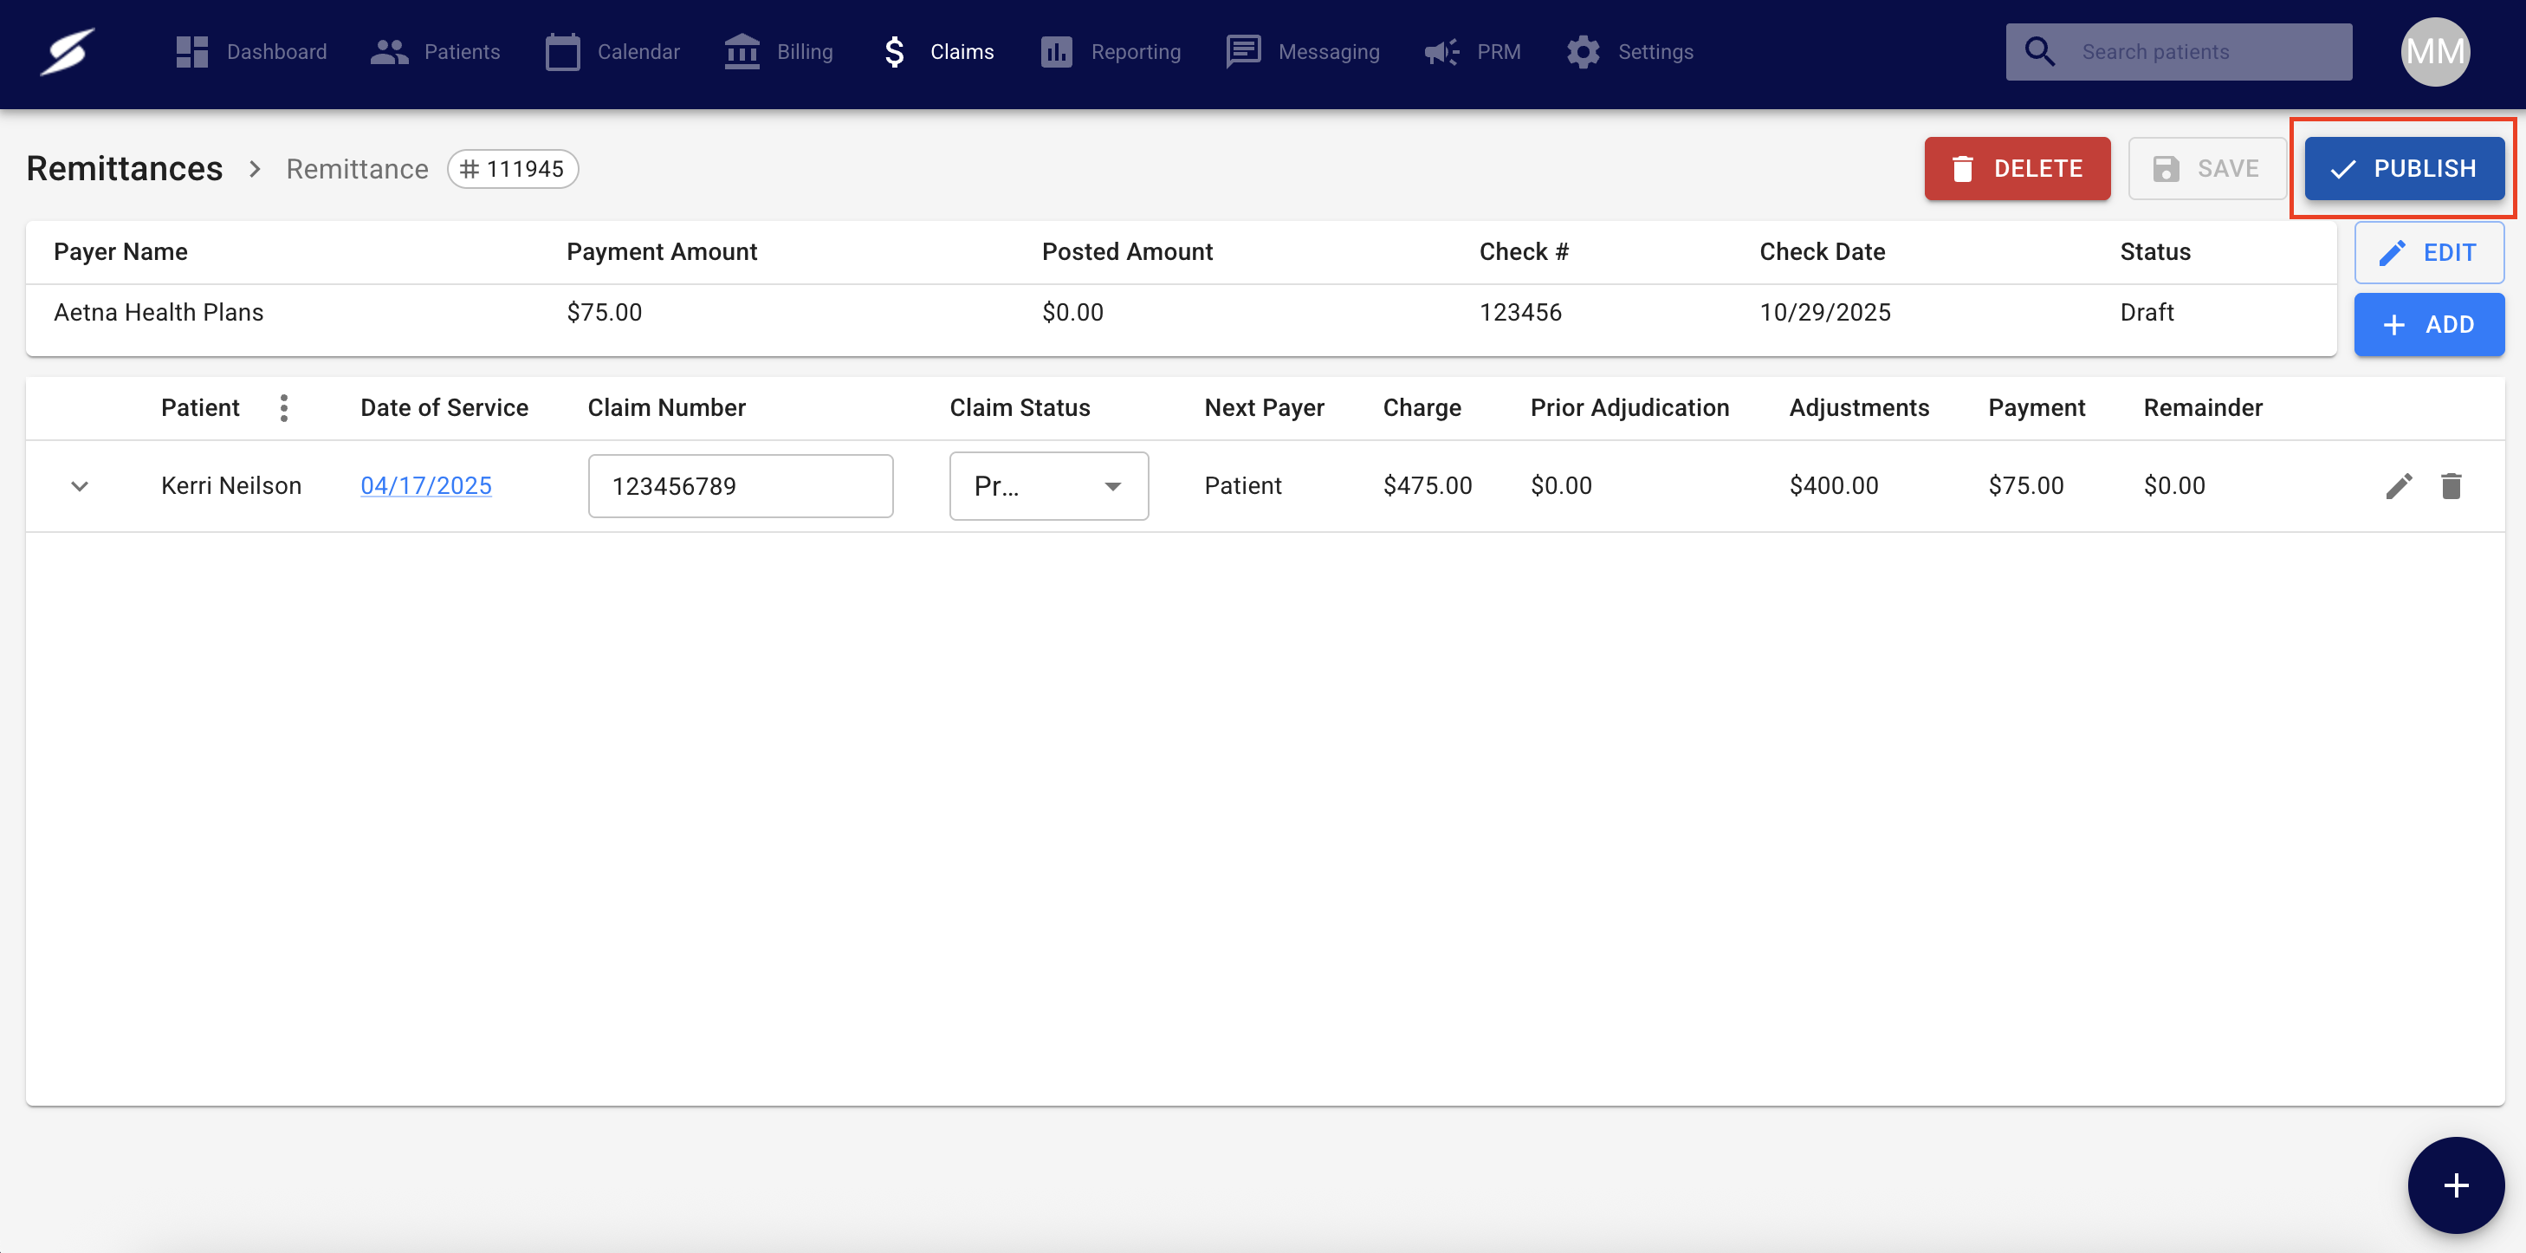Publish the remittance
The width and height of the screenshot is (2526, 1253).
[x=2404, y=169]
